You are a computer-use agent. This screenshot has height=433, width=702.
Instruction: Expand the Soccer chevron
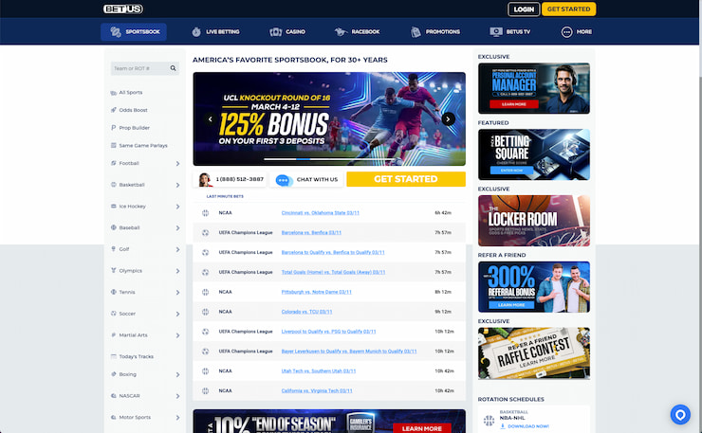(x=177, y=314)
